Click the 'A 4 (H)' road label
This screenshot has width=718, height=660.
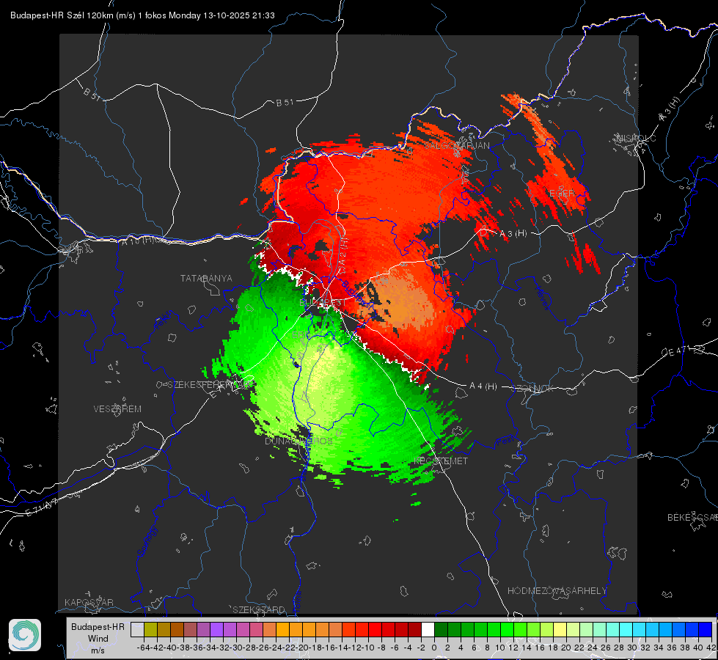[483, 386]
